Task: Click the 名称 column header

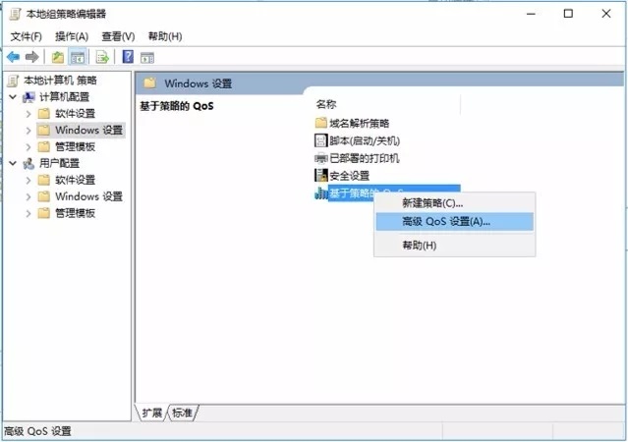Action: click(x=327, y=103)
